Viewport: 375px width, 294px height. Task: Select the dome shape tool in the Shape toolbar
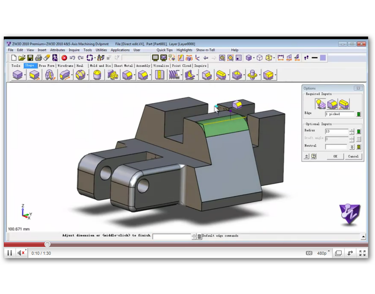coord(97,75)
